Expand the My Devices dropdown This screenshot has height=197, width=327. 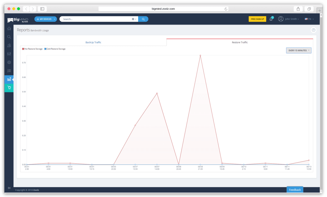[x=46, y=19]
